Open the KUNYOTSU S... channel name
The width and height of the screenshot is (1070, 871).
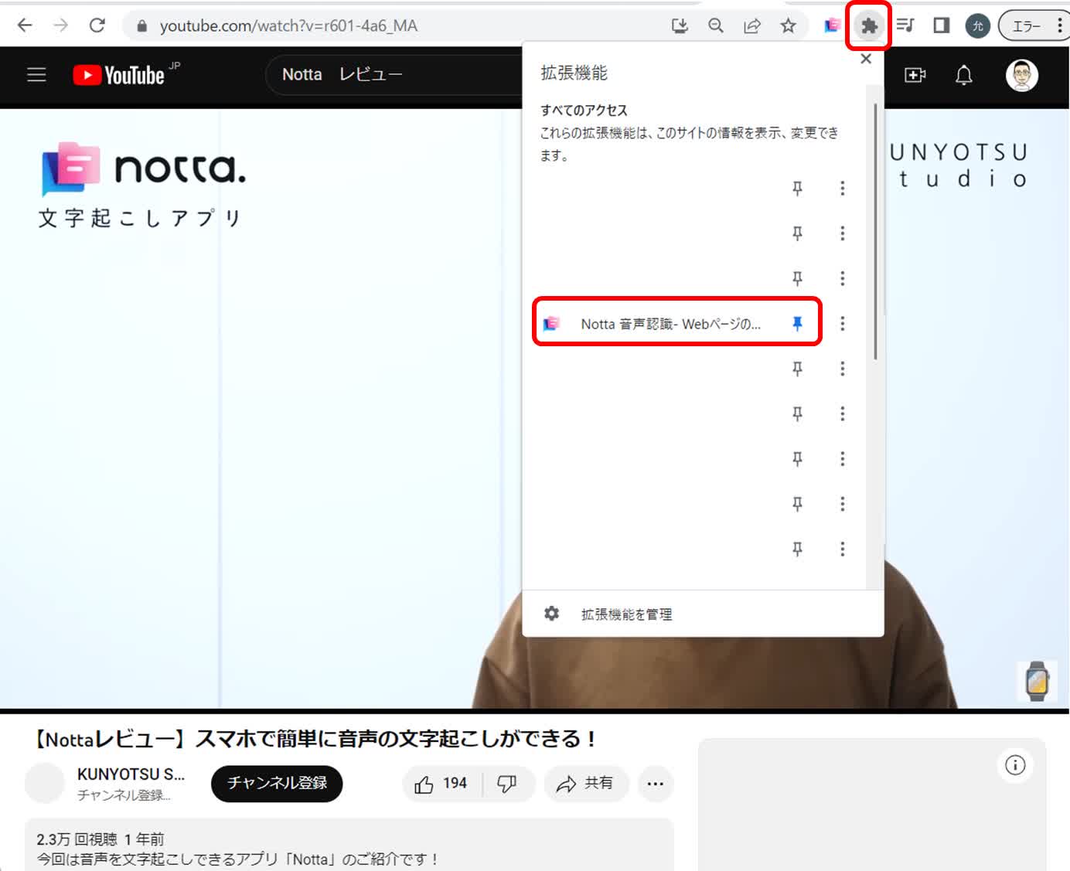(131, 774)
